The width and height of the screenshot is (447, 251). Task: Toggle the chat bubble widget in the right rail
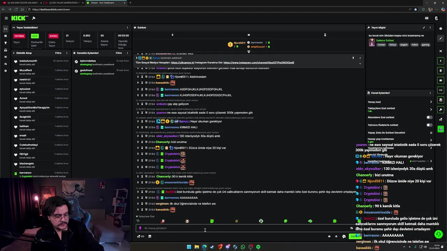click(441, 81)
